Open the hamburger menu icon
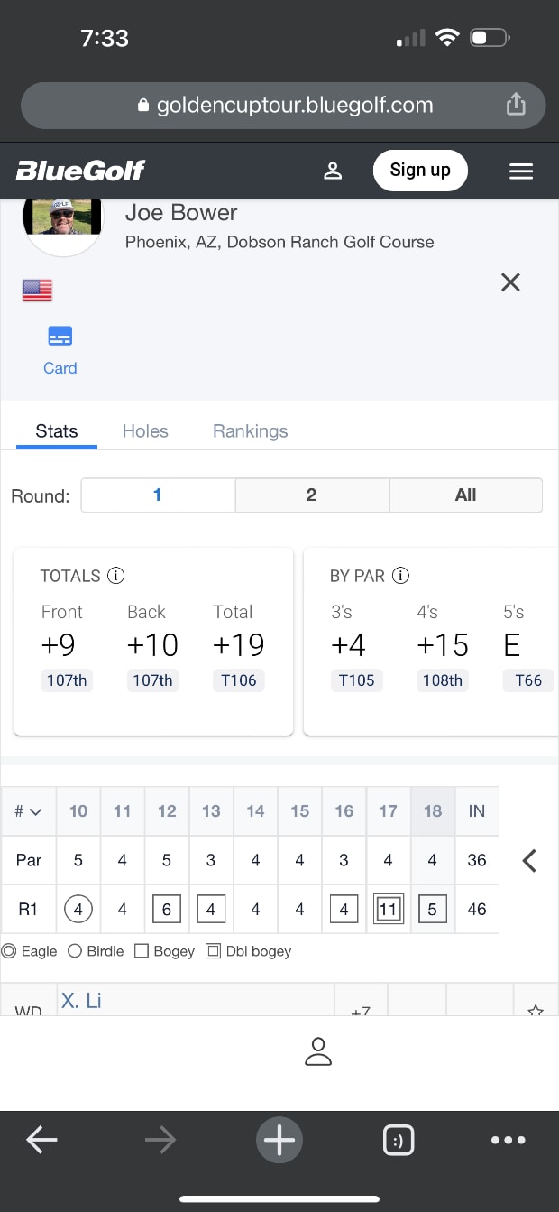The image size is (559, 1212). pyautogui.click(x=521, y=171)
